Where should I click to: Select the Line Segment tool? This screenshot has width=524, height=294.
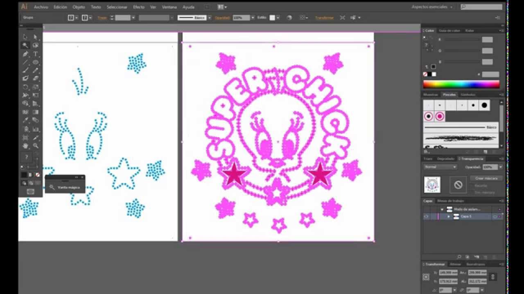[25, 62]
